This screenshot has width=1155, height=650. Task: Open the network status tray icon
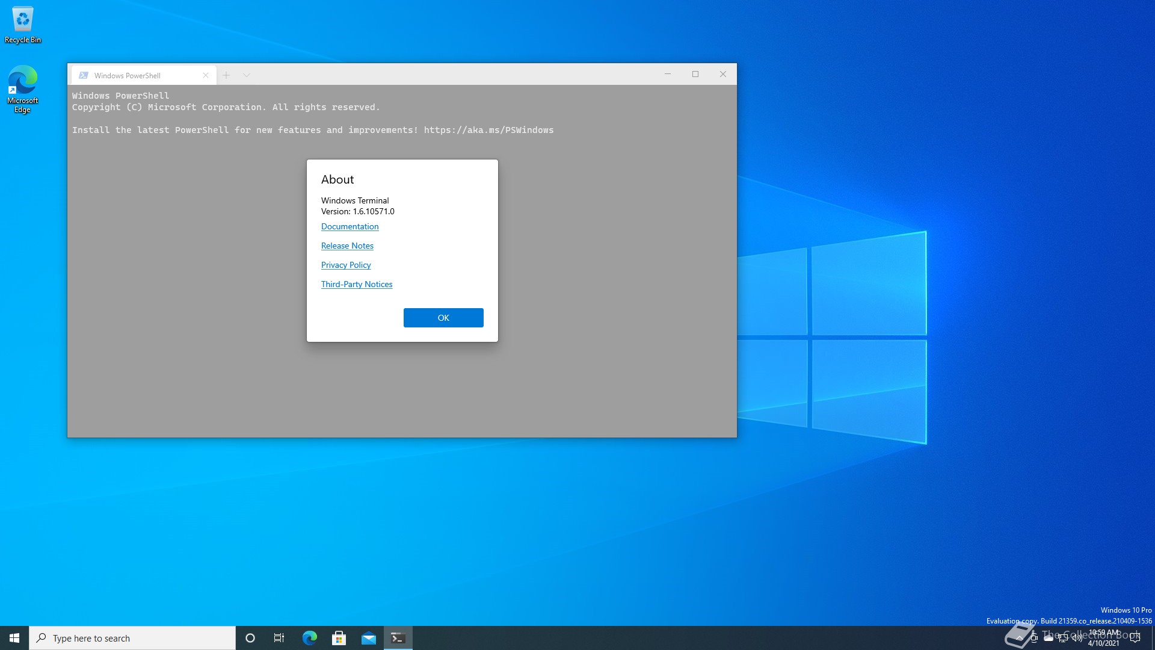[1063, 638]
